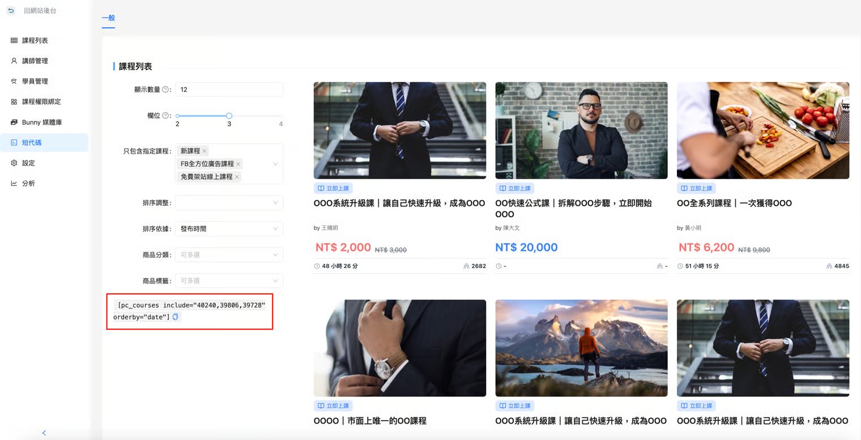The height and width of the screenshot is (440, 861).
Task: Expand the 商品分類 multi-select dropdown
Action: tap(229, 255)
